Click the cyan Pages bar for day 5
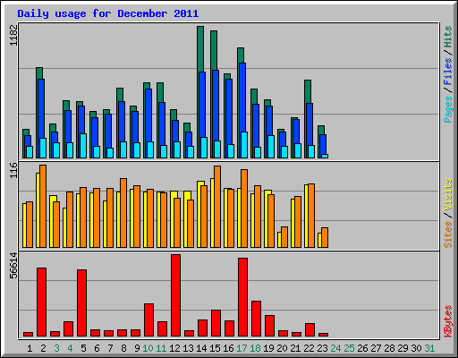 point(83,146)
